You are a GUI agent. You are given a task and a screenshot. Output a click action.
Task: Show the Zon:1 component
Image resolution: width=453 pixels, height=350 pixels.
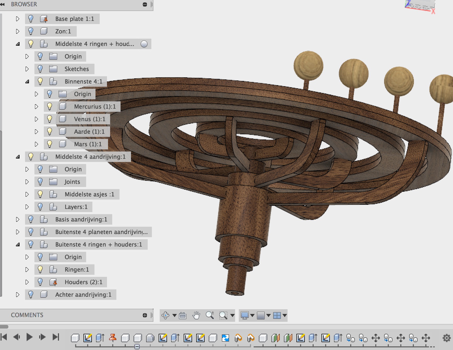click(x=31, y=31)
